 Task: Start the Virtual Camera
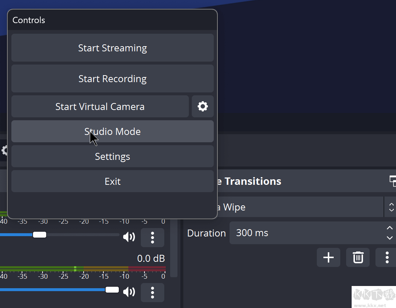(100, 107)
